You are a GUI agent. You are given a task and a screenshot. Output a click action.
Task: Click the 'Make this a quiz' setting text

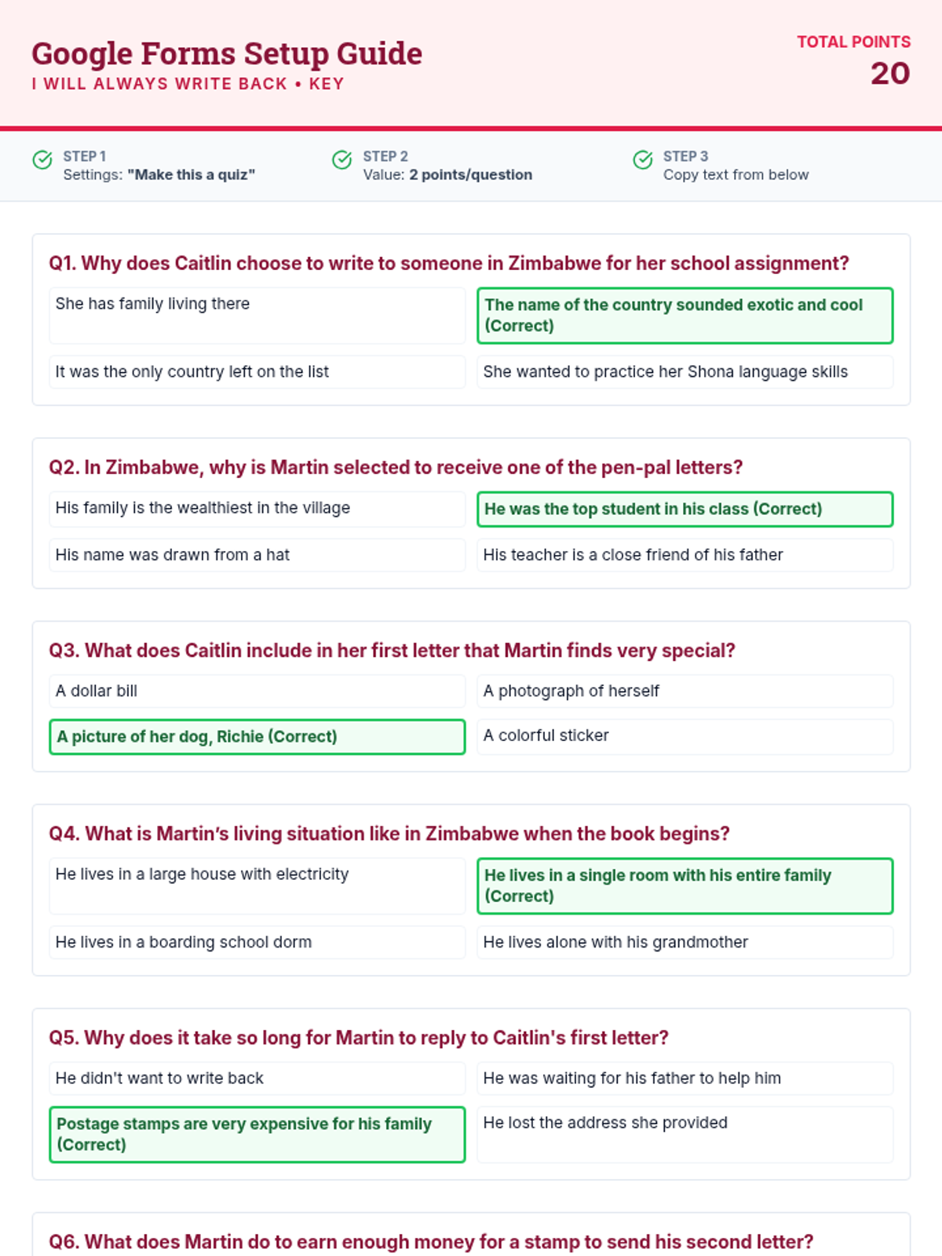192,175
